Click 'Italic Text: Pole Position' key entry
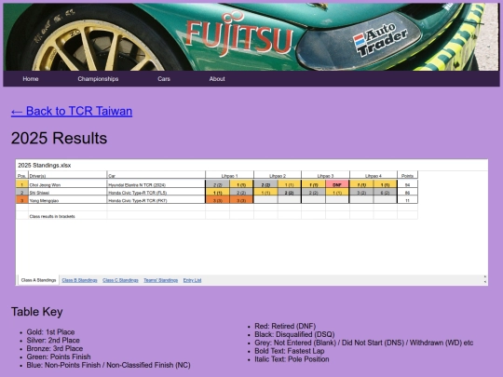The height and width of the screenshot is (377, 503). 292,359
